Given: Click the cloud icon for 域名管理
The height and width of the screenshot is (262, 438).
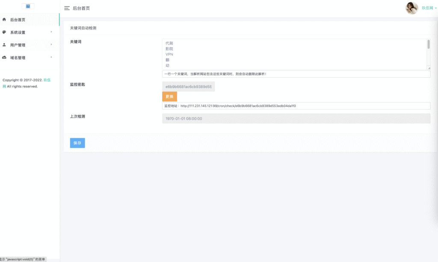Looking at the screenshot, I should point(4,58).
